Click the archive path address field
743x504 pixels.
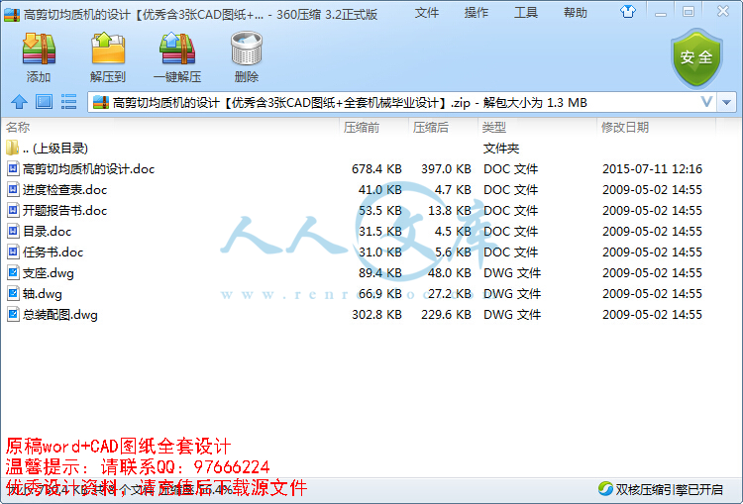(x=403, y=102)
